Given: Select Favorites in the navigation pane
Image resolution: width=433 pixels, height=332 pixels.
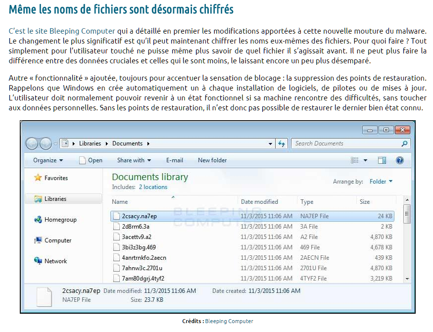Looking at the screenshot, I should [56, 178].
